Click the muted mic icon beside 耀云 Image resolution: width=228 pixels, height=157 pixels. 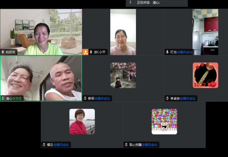pyautogui.click(x=44, y=145)
